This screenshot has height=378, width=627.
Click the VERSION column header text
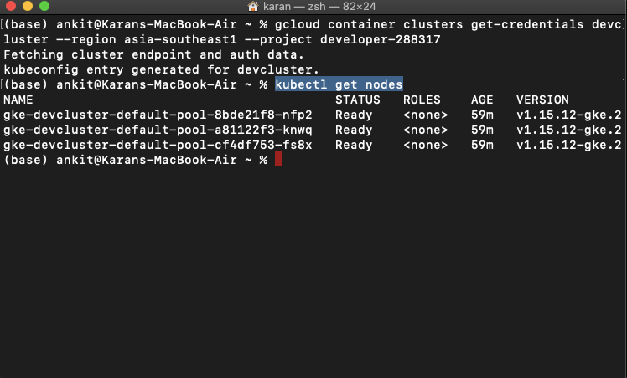(542, 100)
